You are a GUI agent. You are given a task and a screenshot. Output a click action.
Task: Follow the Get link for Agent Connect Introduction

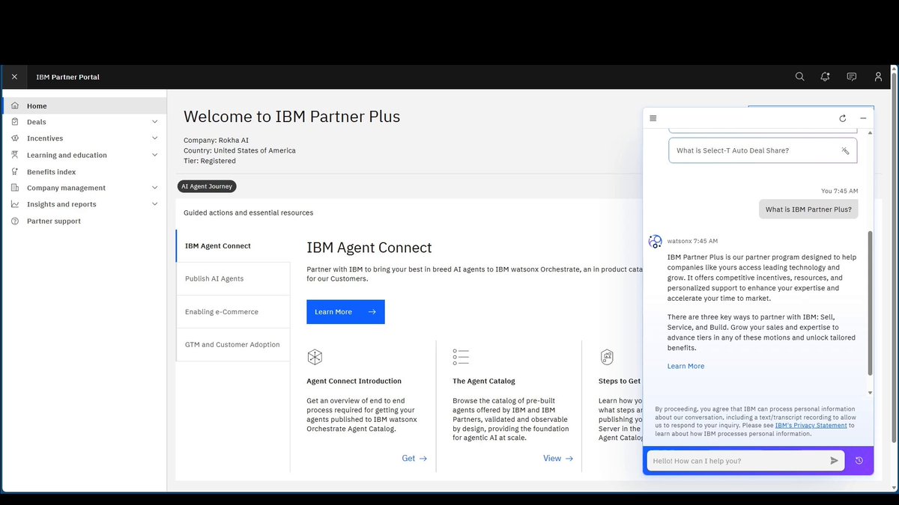point(414,459)
